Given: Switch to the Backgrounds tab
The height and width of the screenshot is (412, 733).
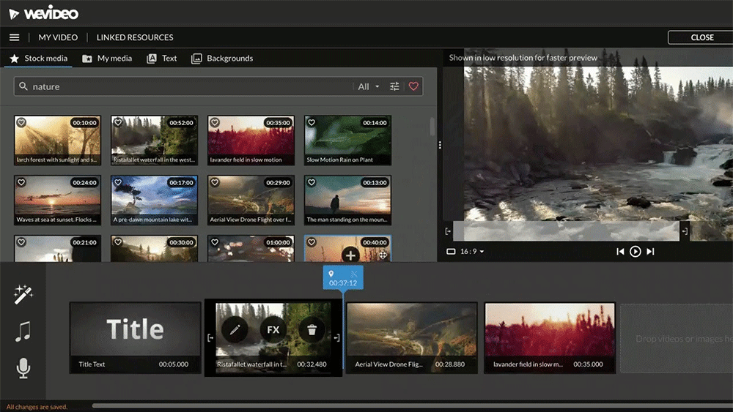Looking at the screenshot, I should coord(222,59).
